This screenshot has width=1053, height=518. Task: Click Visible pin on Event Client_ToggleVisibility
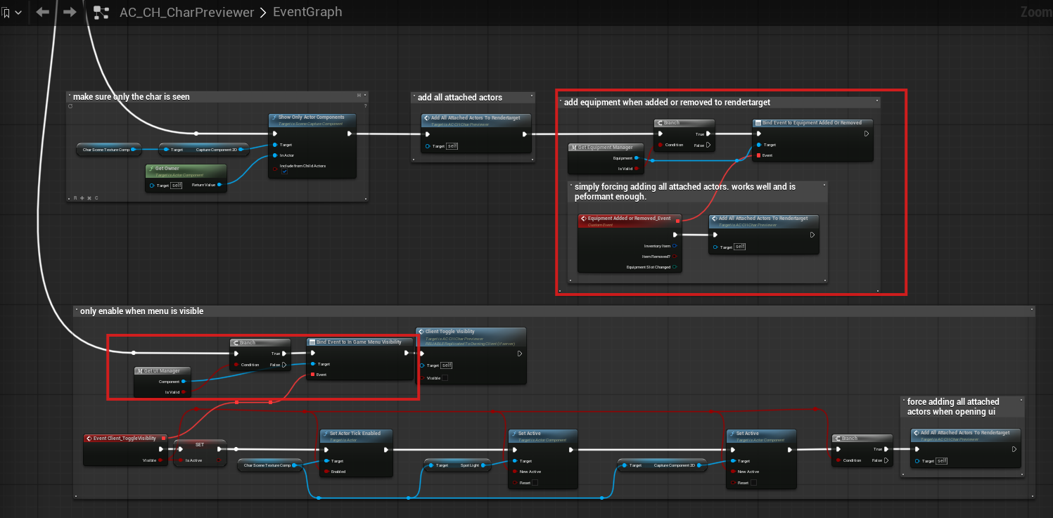point(160,460)
